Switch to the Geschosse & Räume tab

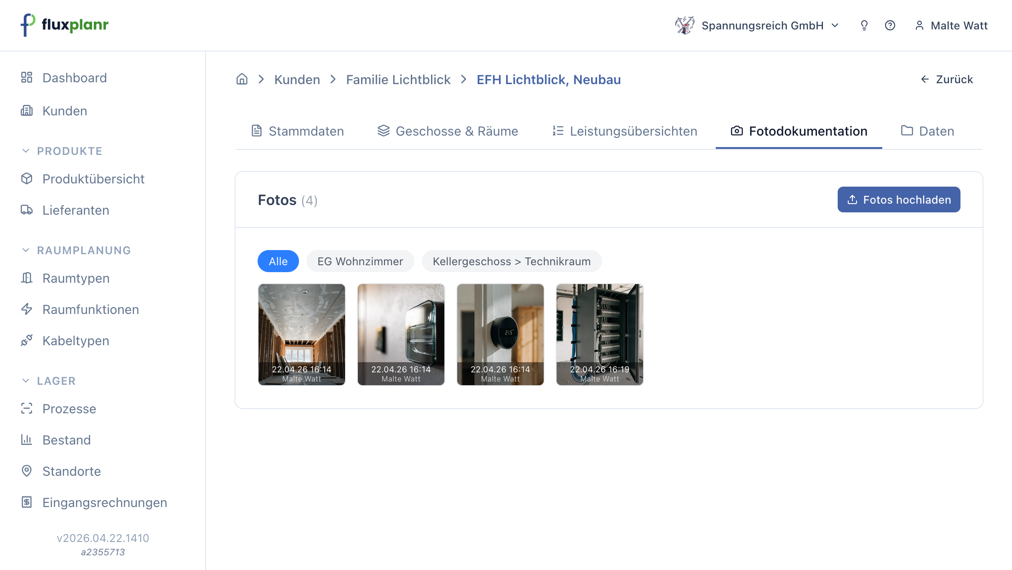[448, 131]
